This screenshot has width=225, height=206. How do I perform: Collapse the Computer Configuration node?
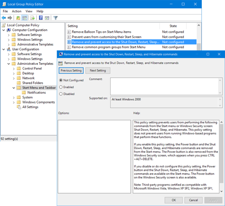[x=4, y=30]
